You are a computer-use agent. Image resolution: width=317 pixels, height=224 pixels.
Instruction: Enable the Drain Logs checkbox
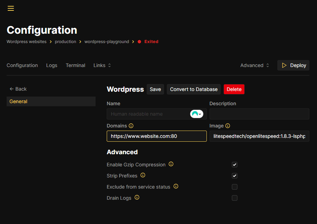[235, 198]
